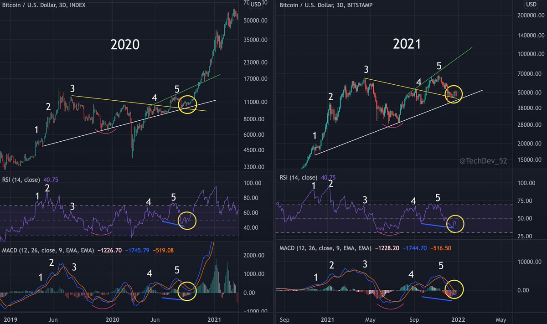Image resolution: width=547 pixels, height=324 pixels.
Task: Select the USD button on the left price scale
Action: 255,4
